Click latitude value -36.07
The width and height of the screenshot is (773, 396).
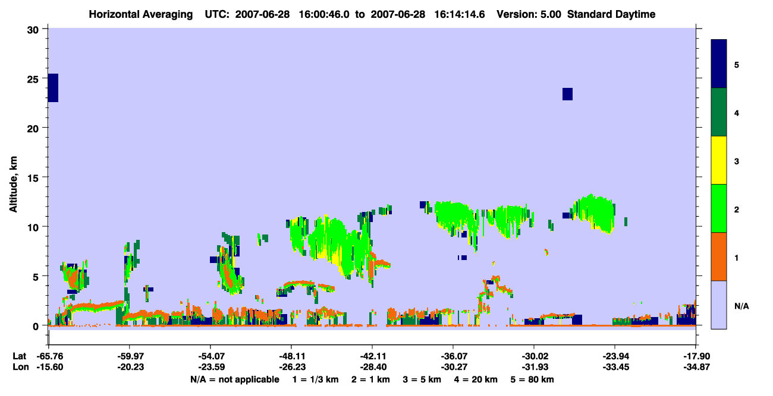click(453, 356)
